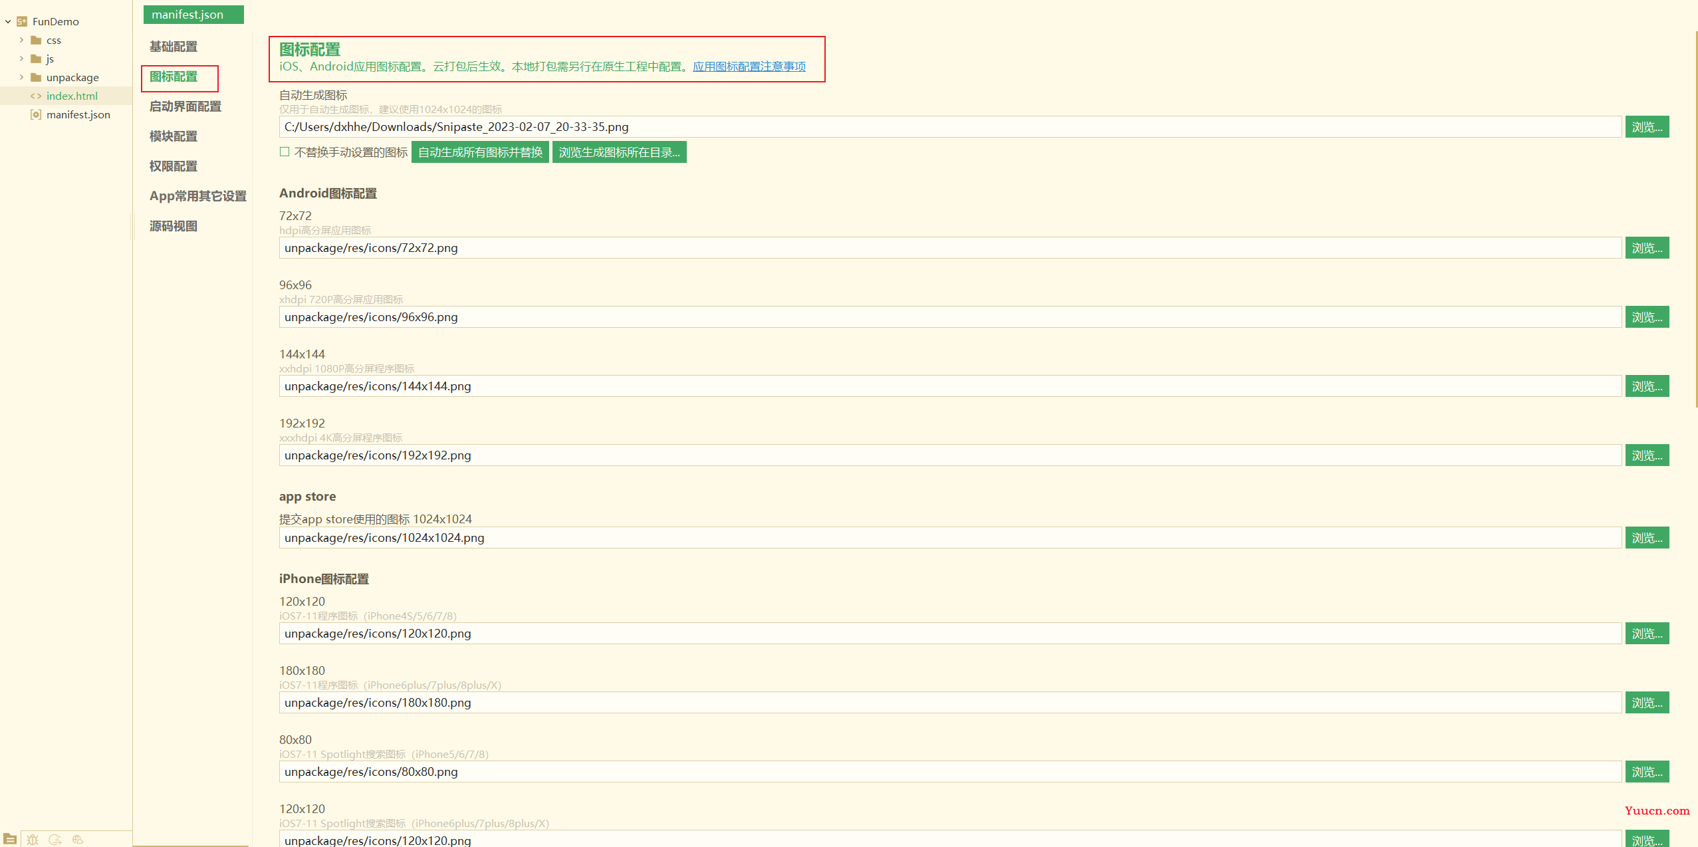This screenshot has height=847, width=1698.
Task: Open 应用图标配置注意事项 link
Action: 749,66
